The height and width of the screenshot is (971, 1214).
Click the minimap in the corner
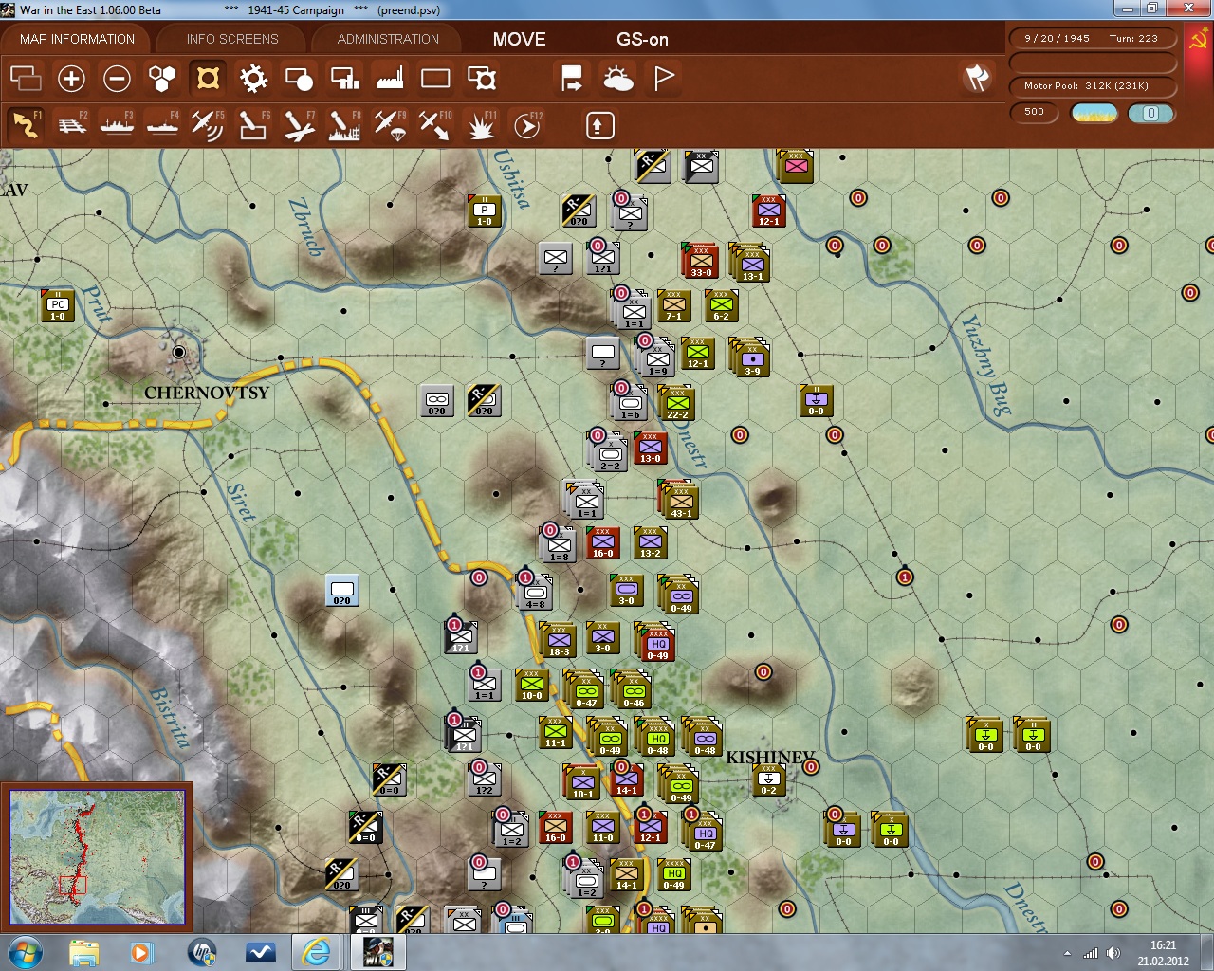coord(97,856)
